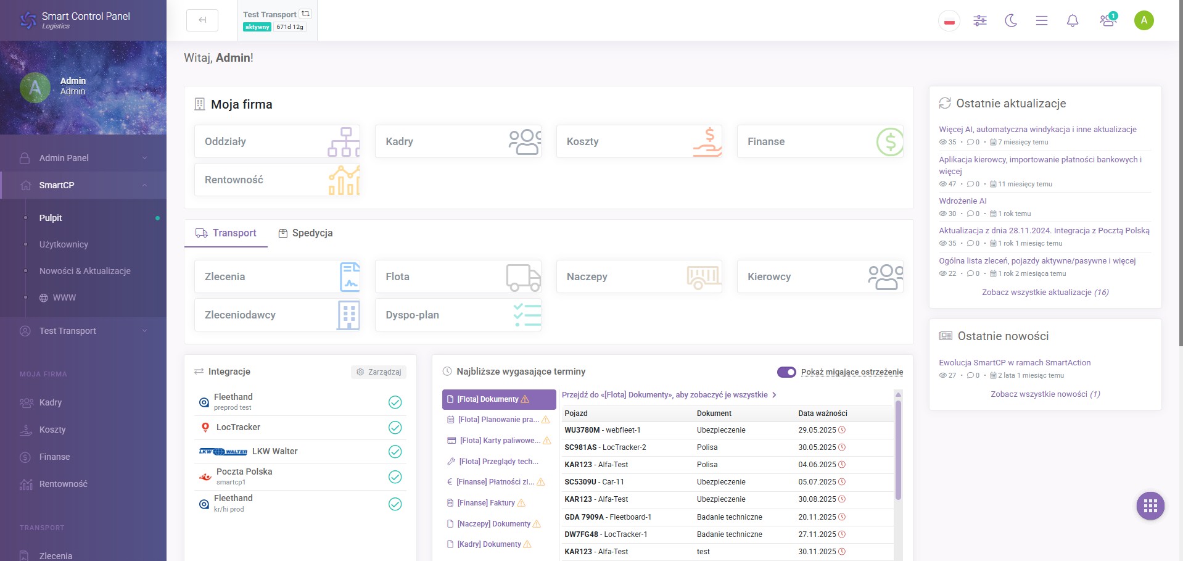Image resolution: width=1183 pixels, height=561 pixels.
Task: Click the Zarządzaj integrations button
Action: point(379,372)
